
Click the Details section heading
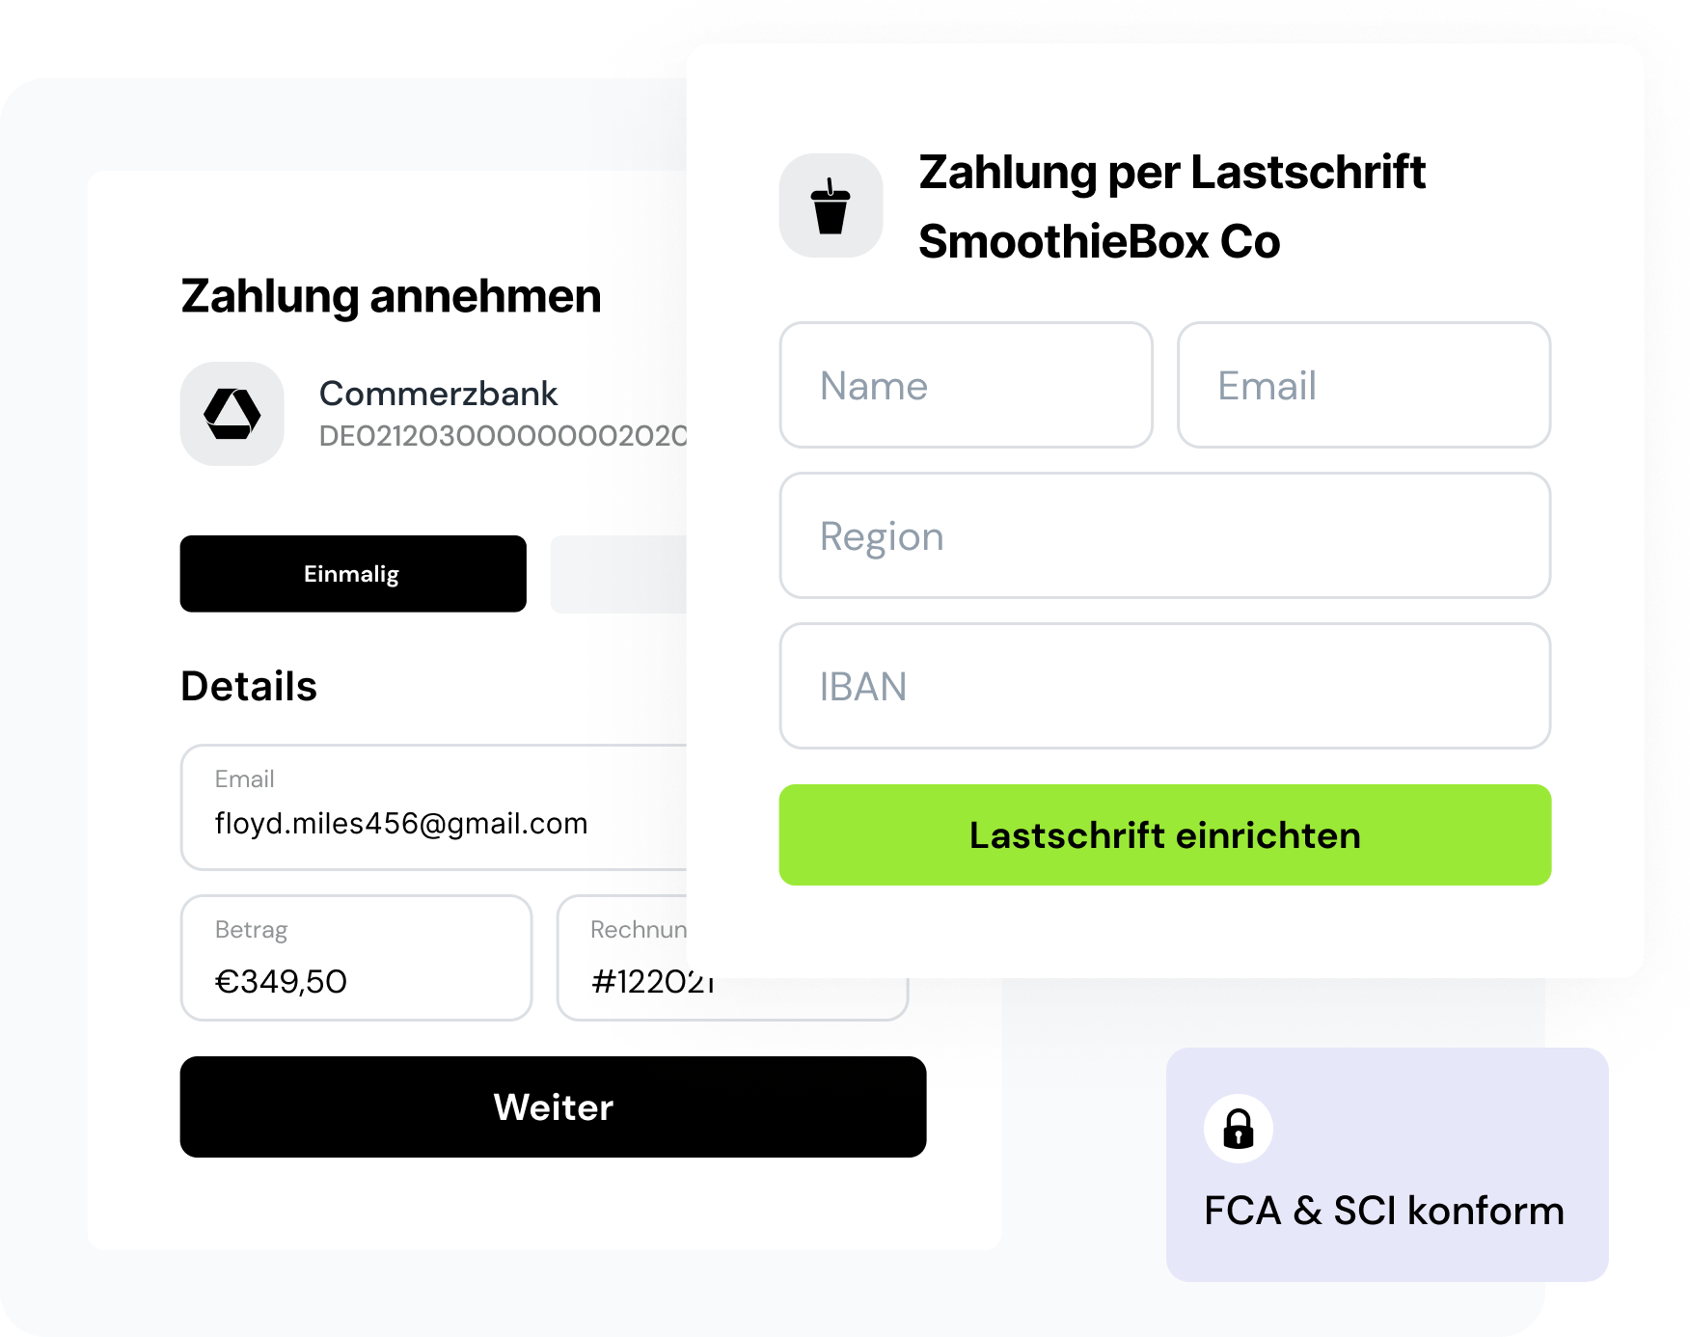pyautogui.click(x=249, y=686)
